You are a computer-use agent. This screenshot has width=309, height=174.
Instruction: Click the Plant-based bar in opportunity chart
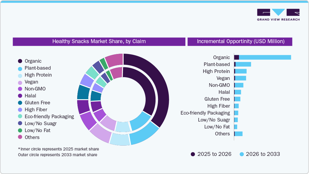click(243, 64)
